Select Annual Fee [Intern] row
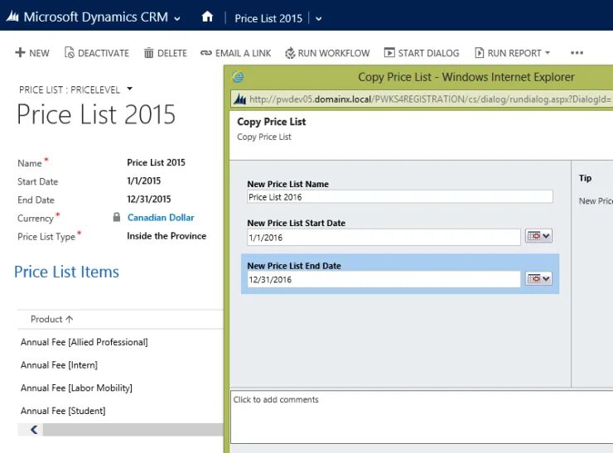 (59, 364)
